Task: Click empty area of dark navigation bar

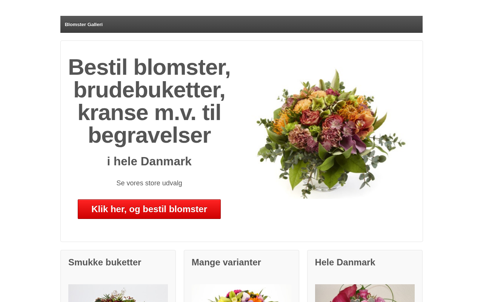Action: pos(264,25)
